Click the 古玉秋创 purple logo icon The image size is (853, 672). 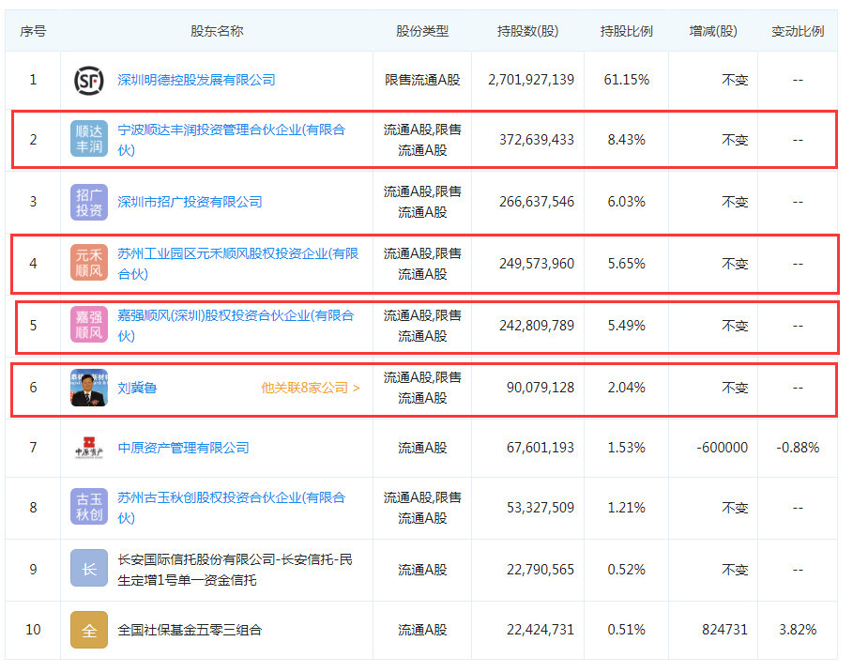pyautogui.click(x=89, y=507)
